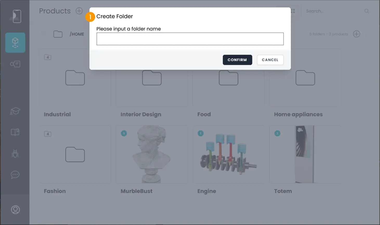
Task: Open feedback via the chat bubble icon
Action: click(x=15, y=175)
